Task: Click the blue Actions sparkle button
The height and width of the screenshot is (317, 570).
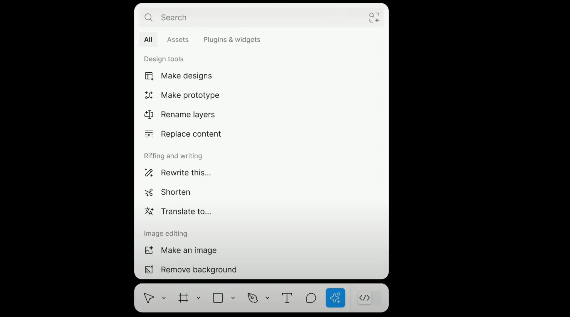Action: tap(335, 298)
